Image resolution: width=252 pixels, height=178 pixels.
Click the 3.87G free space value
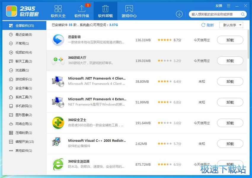tap(114, 25)
